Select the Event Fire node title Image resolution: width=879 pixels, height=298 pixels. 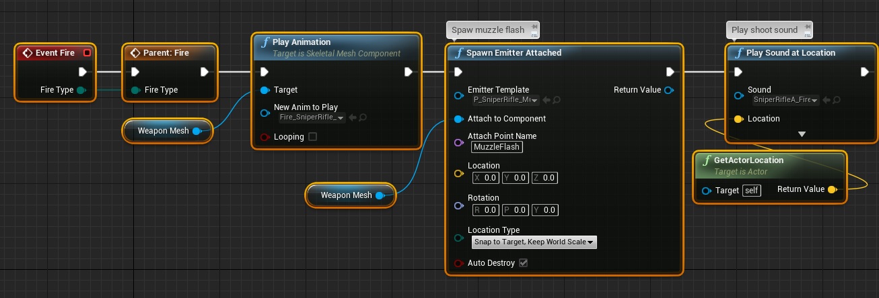[x=55, y=52]
